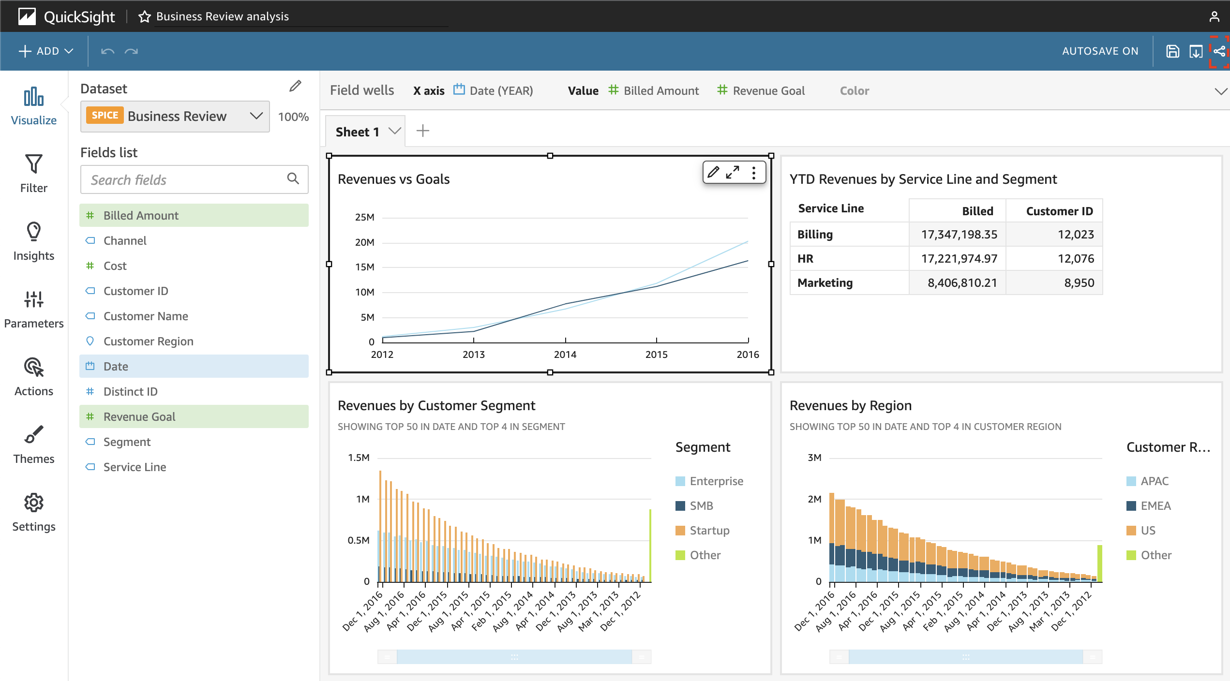1230x681 pixels.
Task: Click the SMB legend entry
Action: tap(694, 506)
